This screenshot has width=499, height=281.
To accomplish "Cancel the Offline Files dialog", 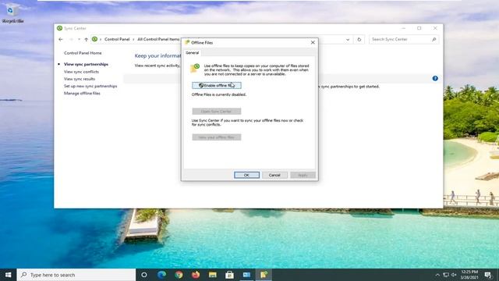I will pyautogui.click(x=274, y=175).
